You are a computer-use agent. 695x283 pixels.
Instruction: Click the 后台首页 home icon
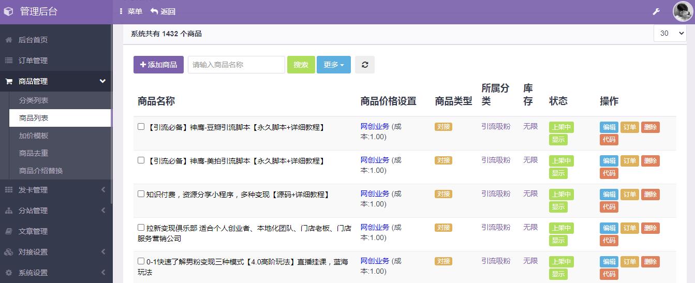(9, 40)
